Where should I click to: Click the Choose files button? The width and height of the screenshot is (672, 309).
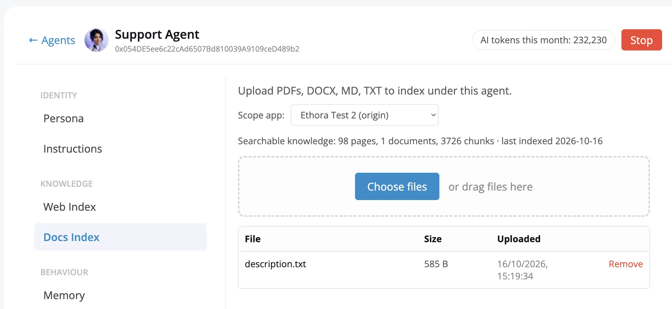coord(397,186)
